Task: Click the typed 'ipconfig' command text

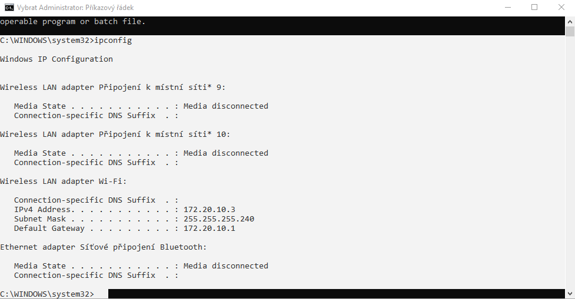Action: click(x=113, y=41)
